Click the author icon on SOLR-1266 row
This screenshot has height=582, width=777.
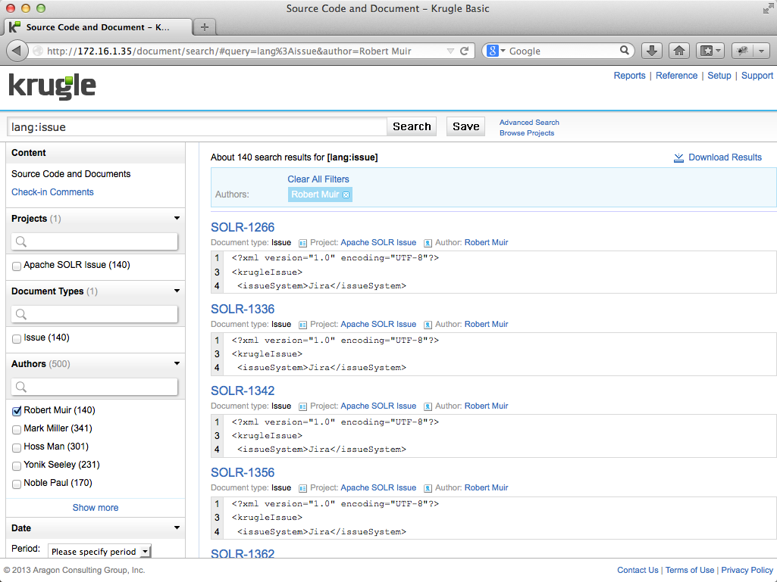[428, 243]
